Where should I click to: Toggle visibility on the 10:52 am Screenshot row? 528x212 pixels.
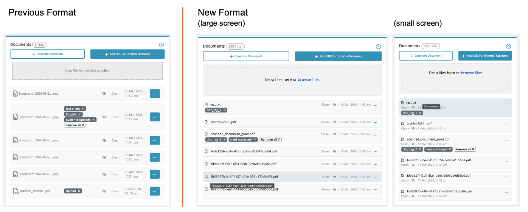[104, 94]
